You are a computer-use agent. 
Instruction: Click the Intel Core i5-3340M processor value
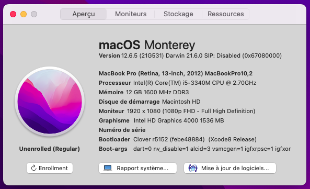pos(194,83)
